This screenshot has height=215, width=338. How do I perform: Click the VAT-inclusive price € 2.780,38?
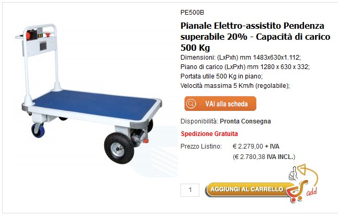tap(264, 156)
